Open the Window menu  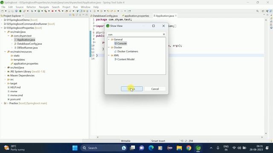coord(85,7)
